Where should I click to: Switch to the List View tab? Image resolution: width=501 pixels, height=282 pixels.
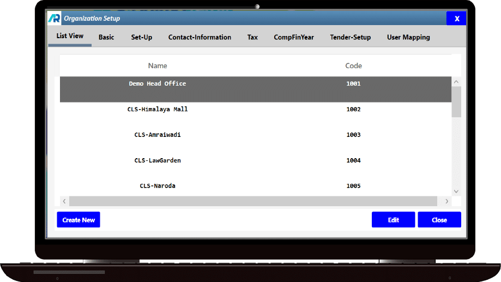click(x=70, y=37)
